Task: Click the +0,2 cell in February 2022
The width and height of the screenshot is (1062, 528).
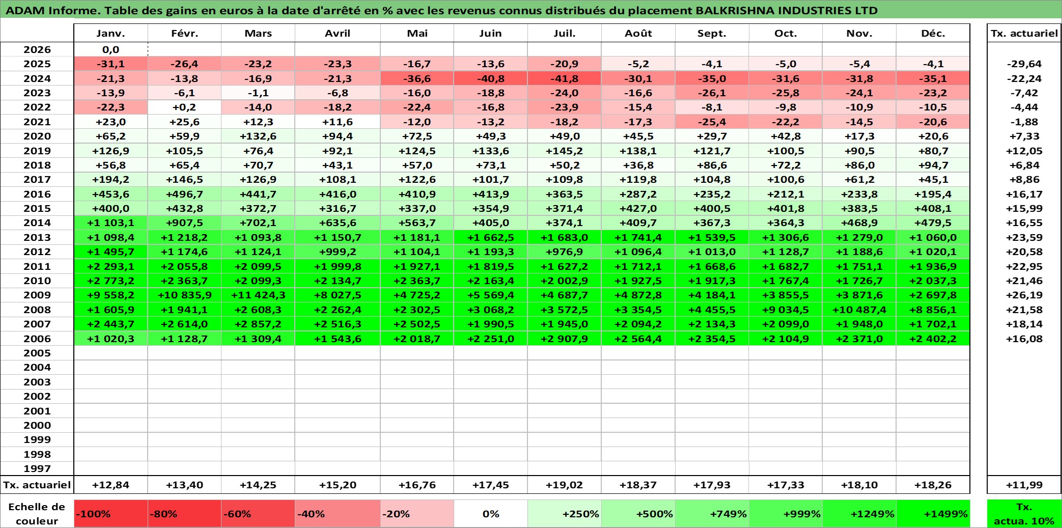Action: point(185,107)
